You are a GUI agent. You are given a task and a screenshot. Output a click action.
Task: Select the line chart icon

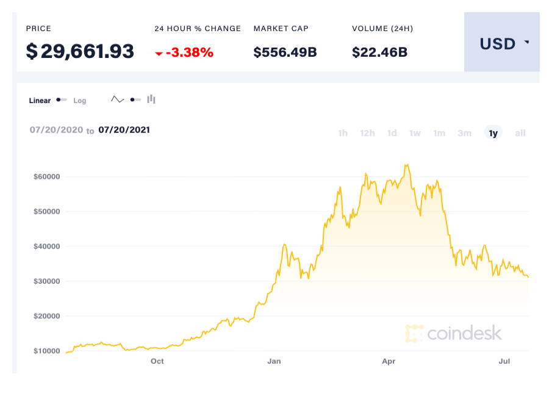click(118, 99)
